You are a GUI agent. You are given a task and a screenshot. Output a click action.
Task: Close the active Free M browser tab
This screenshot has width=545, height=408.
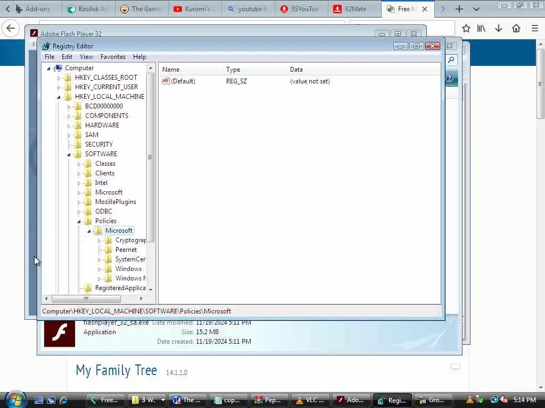pyautogui.click(x=424, y=9)
